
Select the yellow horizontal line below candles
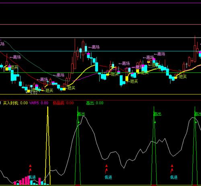pyautogui.click(x=100, y=94)
